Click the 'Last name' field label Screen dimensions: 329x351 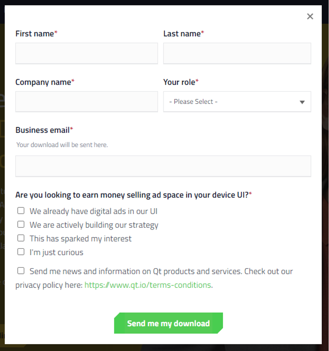coord(182,34)
